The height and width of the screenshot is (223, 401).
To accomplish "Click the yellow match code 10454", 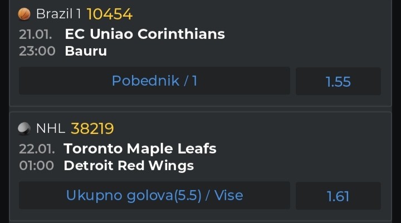I will (x=110, y=14).
